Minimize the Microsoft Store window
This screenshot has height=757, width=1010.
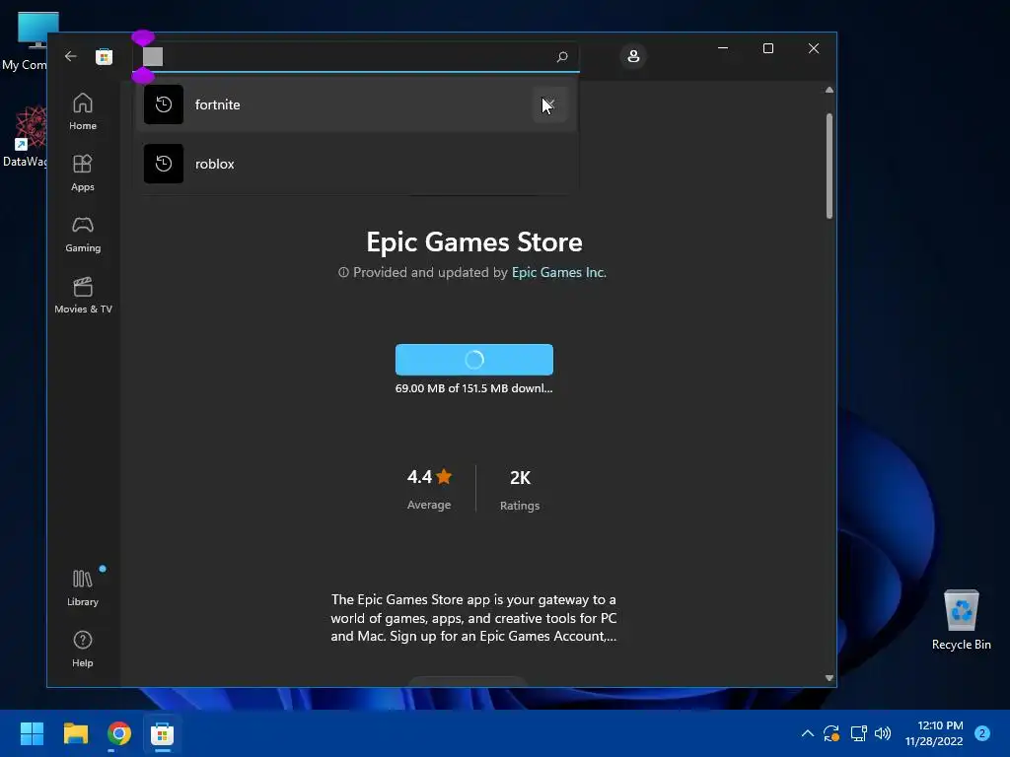(723, 48)
